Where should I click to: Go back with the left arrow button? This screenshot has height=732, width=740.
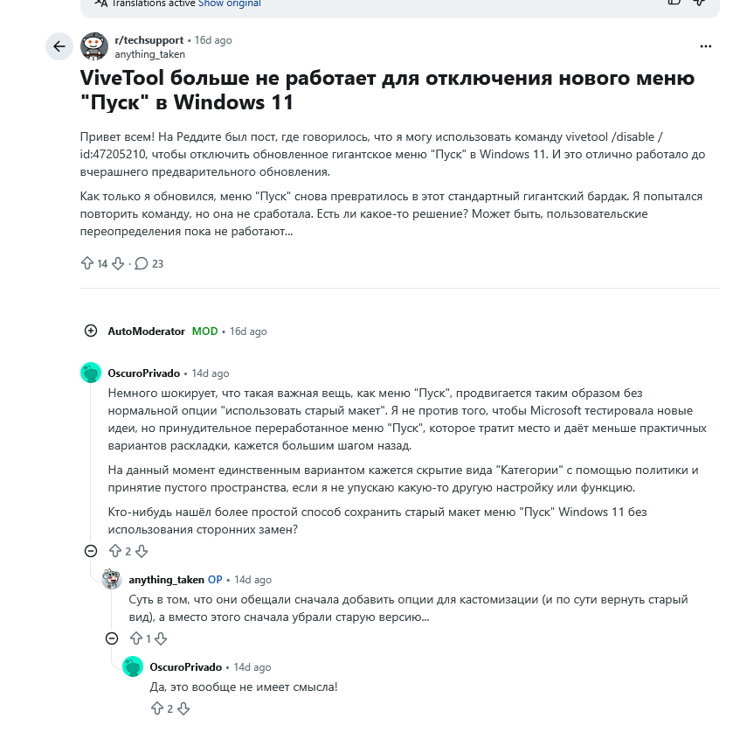pyautogui.click(x=59, y=46)
